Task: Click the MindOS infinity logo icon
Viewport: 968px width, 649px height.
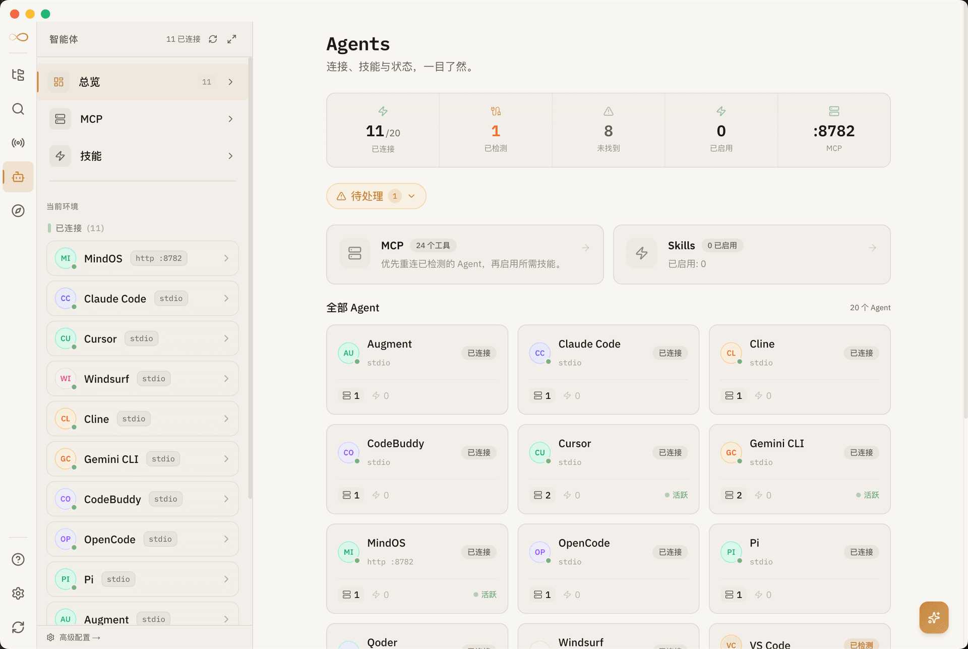Action: tap(18, 37)
